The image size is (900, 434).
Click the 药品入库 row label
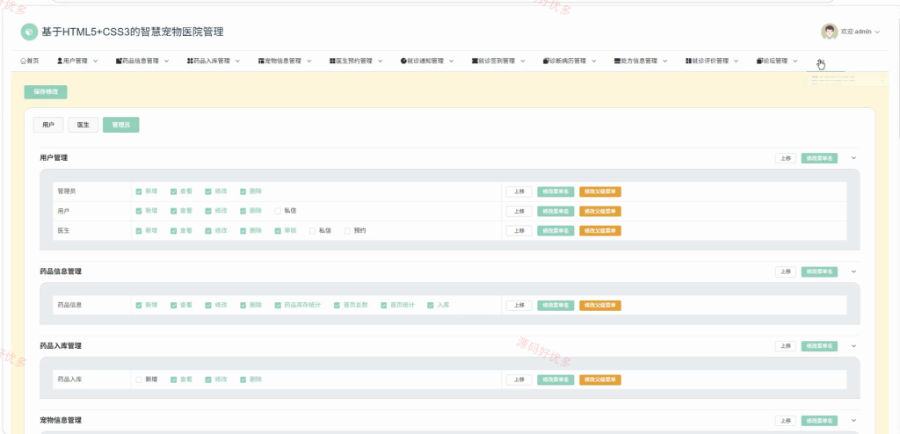point(70,380)
